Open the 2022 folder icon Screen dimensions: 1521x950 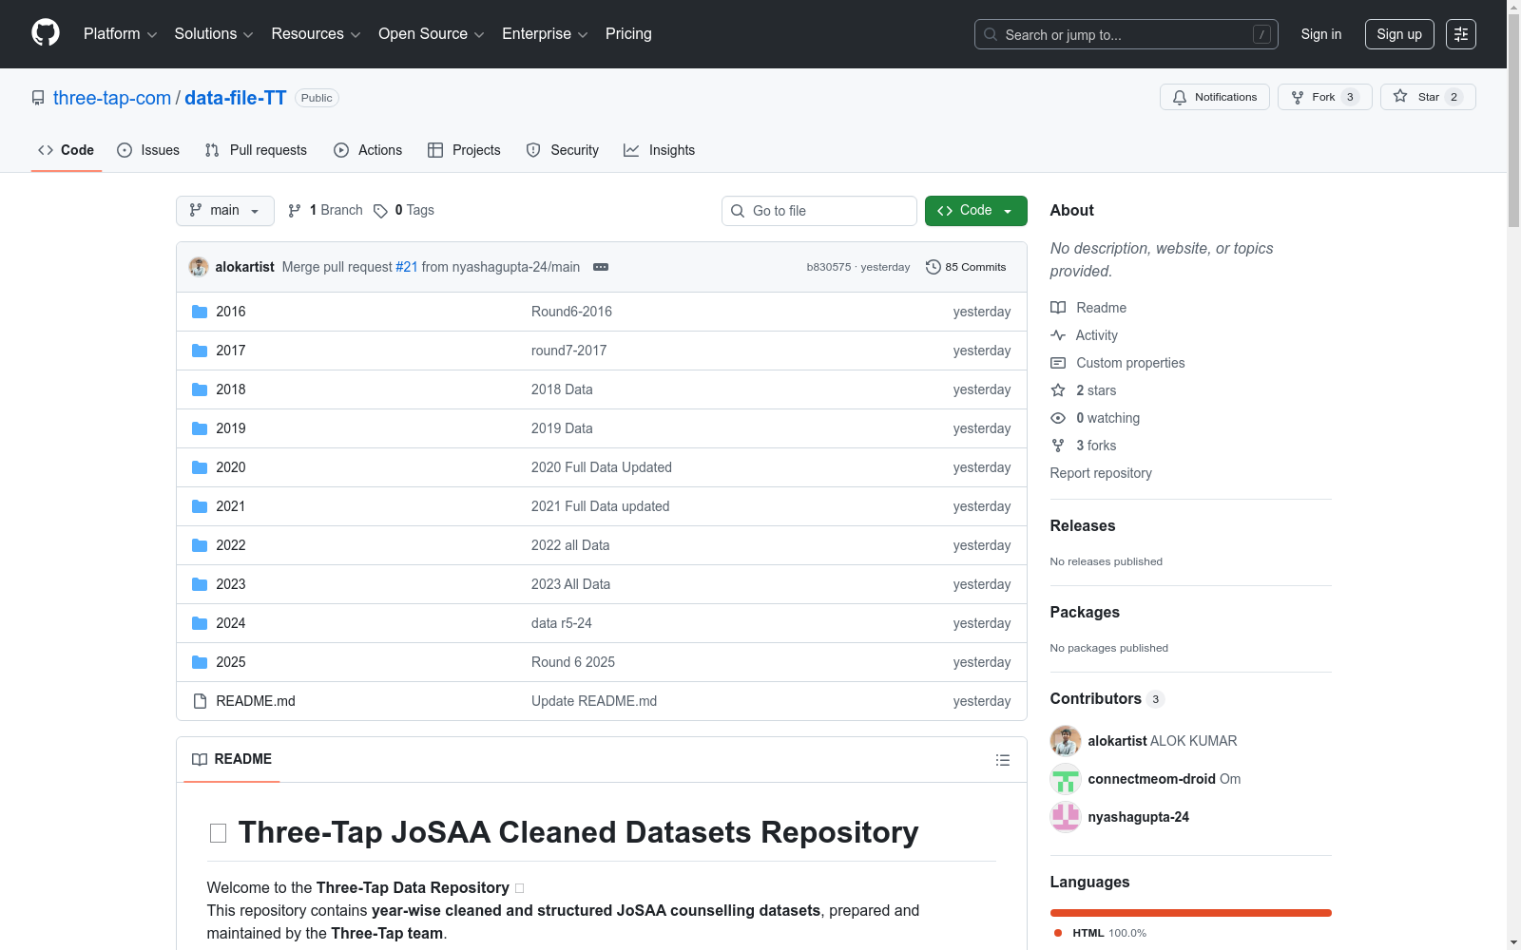(200, 545)
